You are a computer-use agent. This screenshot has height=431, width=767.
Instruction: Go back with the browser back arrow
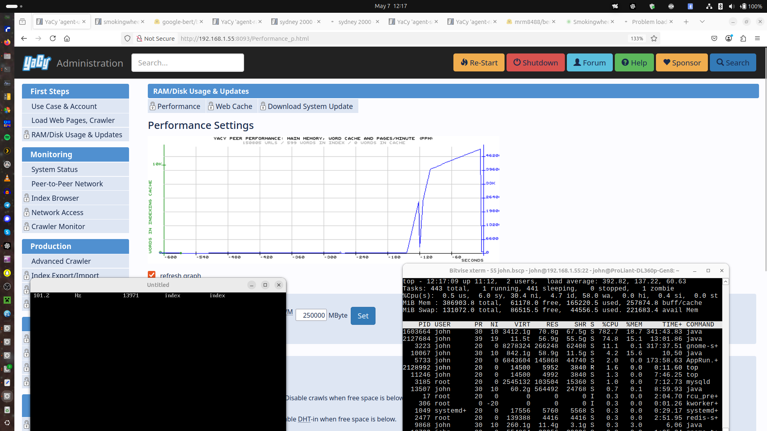click(24, 38)
